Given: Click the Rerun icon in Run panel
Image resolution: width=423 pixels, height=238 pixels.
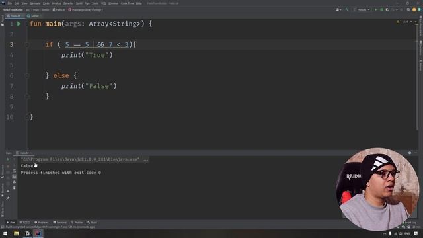Looking at the screenshot, I should [x=8, y=159].
